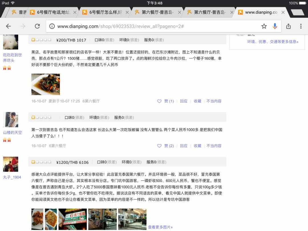Click 回应 on 山楂的天空's review
Viewport: 308px width, 231px height.
click(x=184, y=146)
